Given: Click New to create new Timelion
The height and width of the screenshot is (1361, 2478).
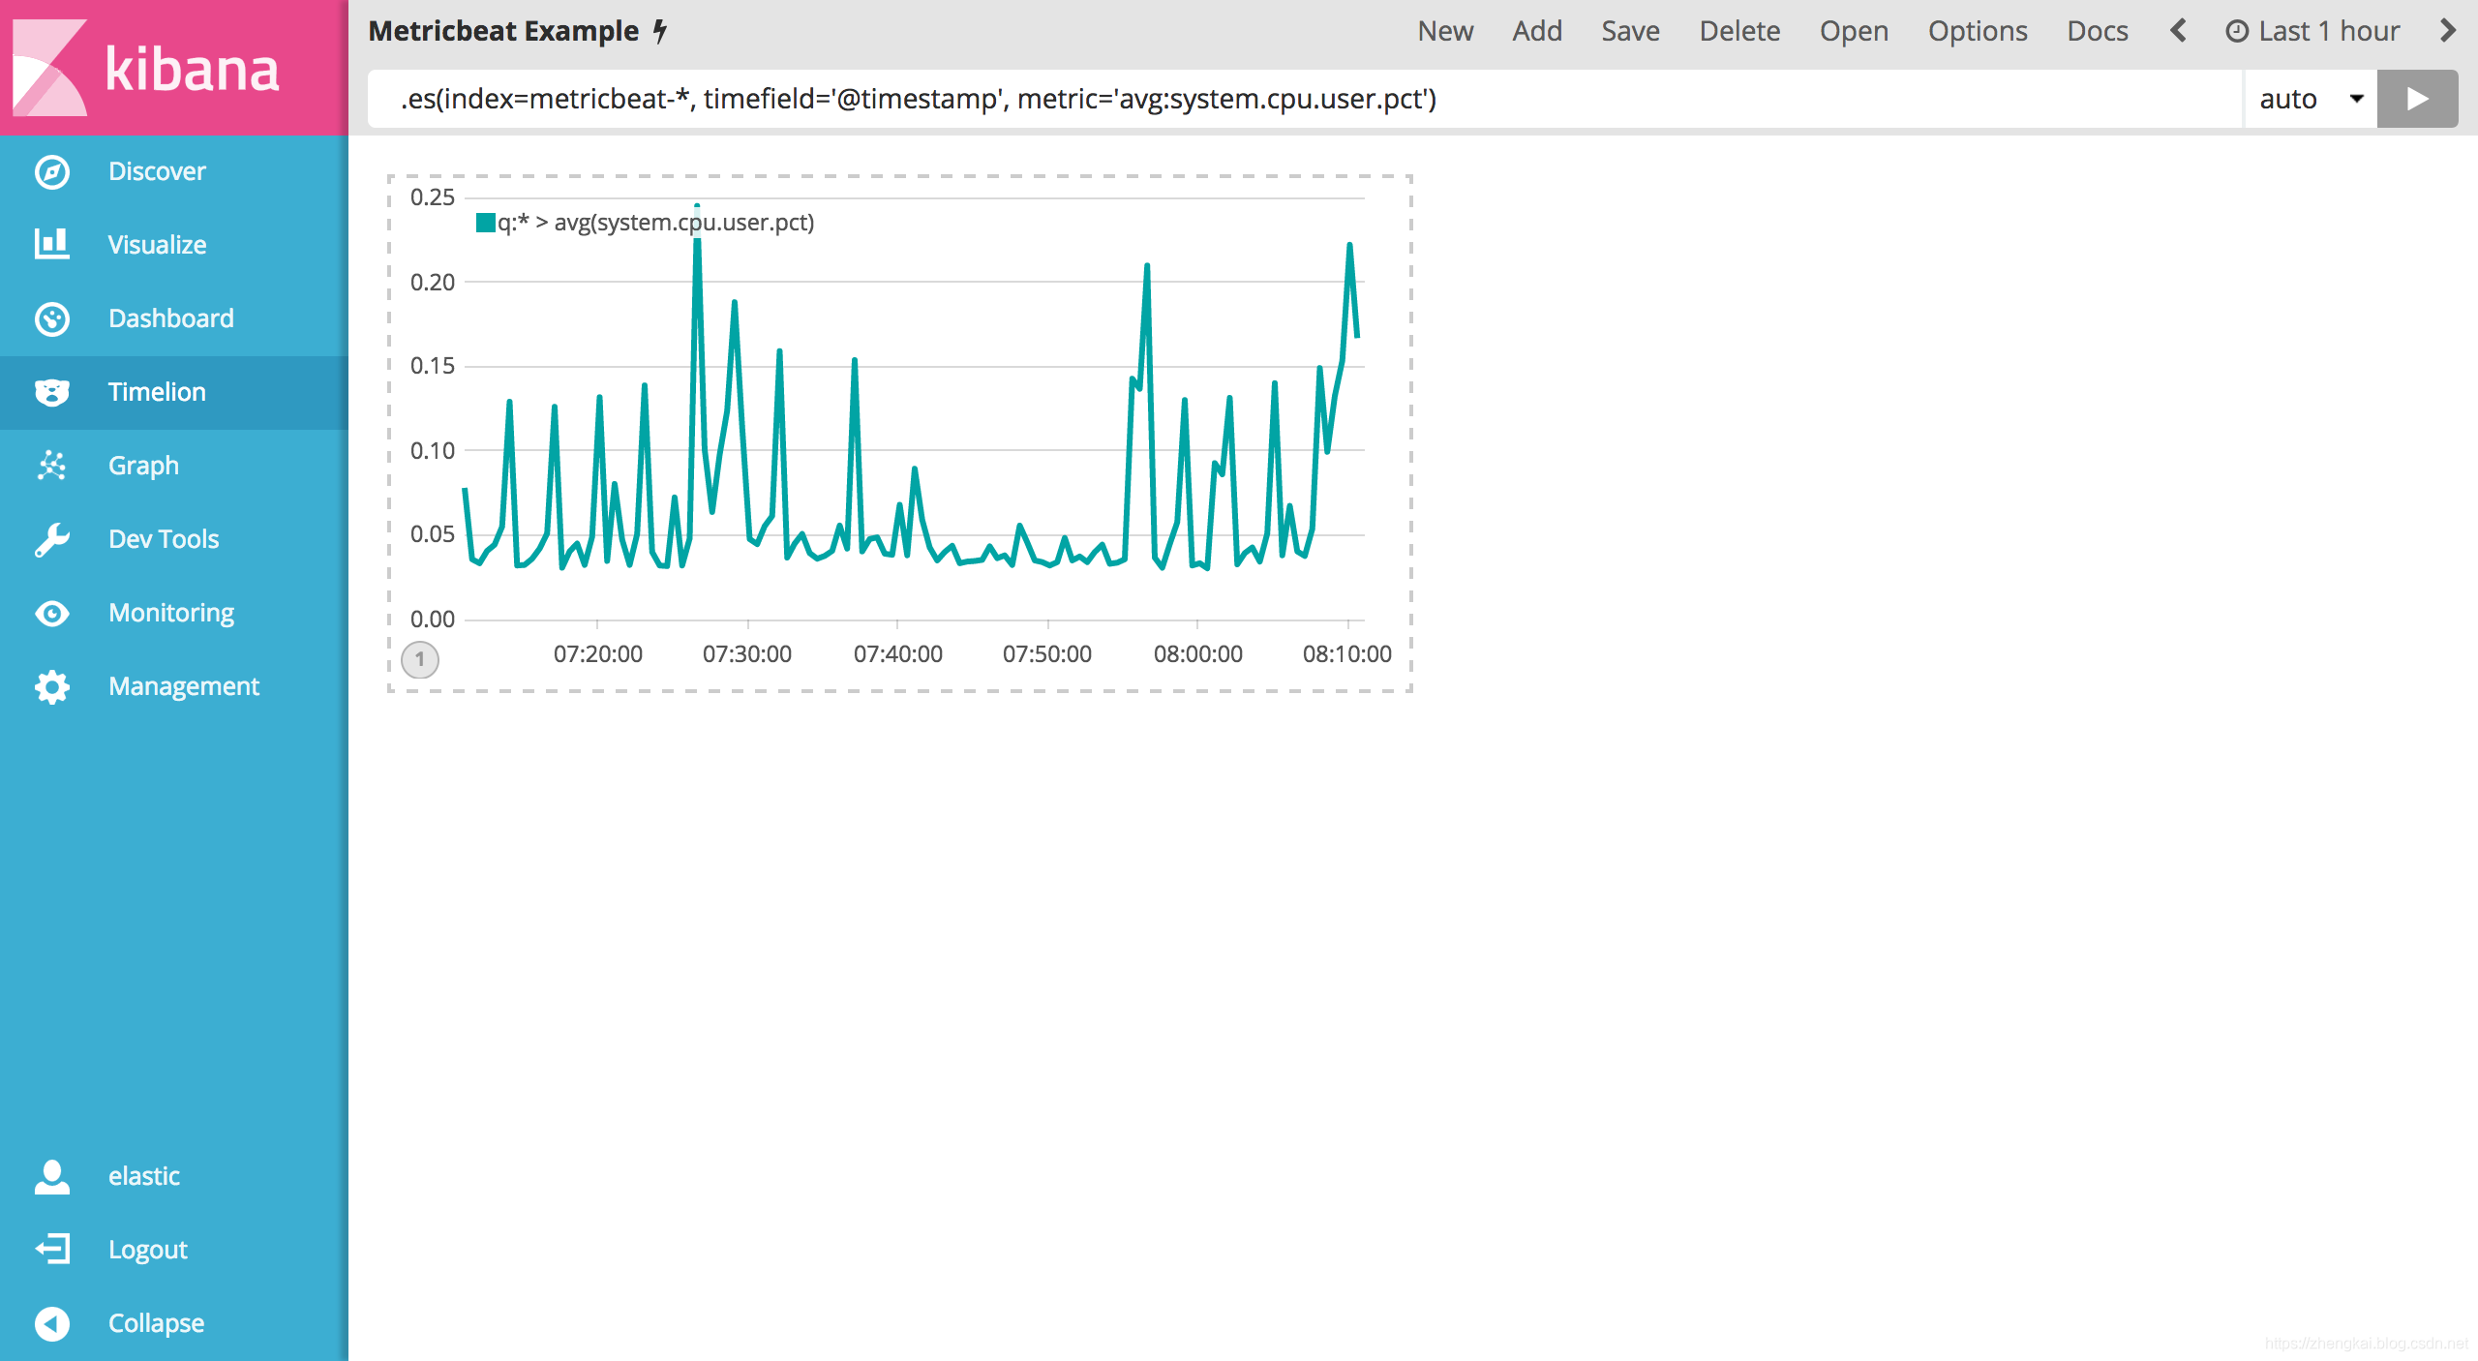Looking at the screenshot, I should [x=1444, y=30].
